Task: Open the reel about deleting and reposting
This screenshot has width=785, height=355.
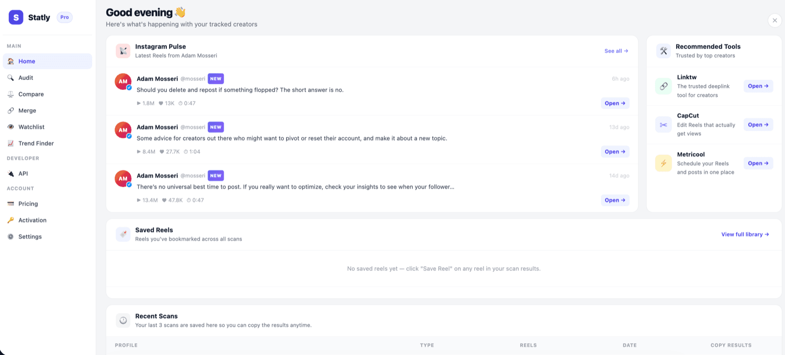Action: (615, 103)
